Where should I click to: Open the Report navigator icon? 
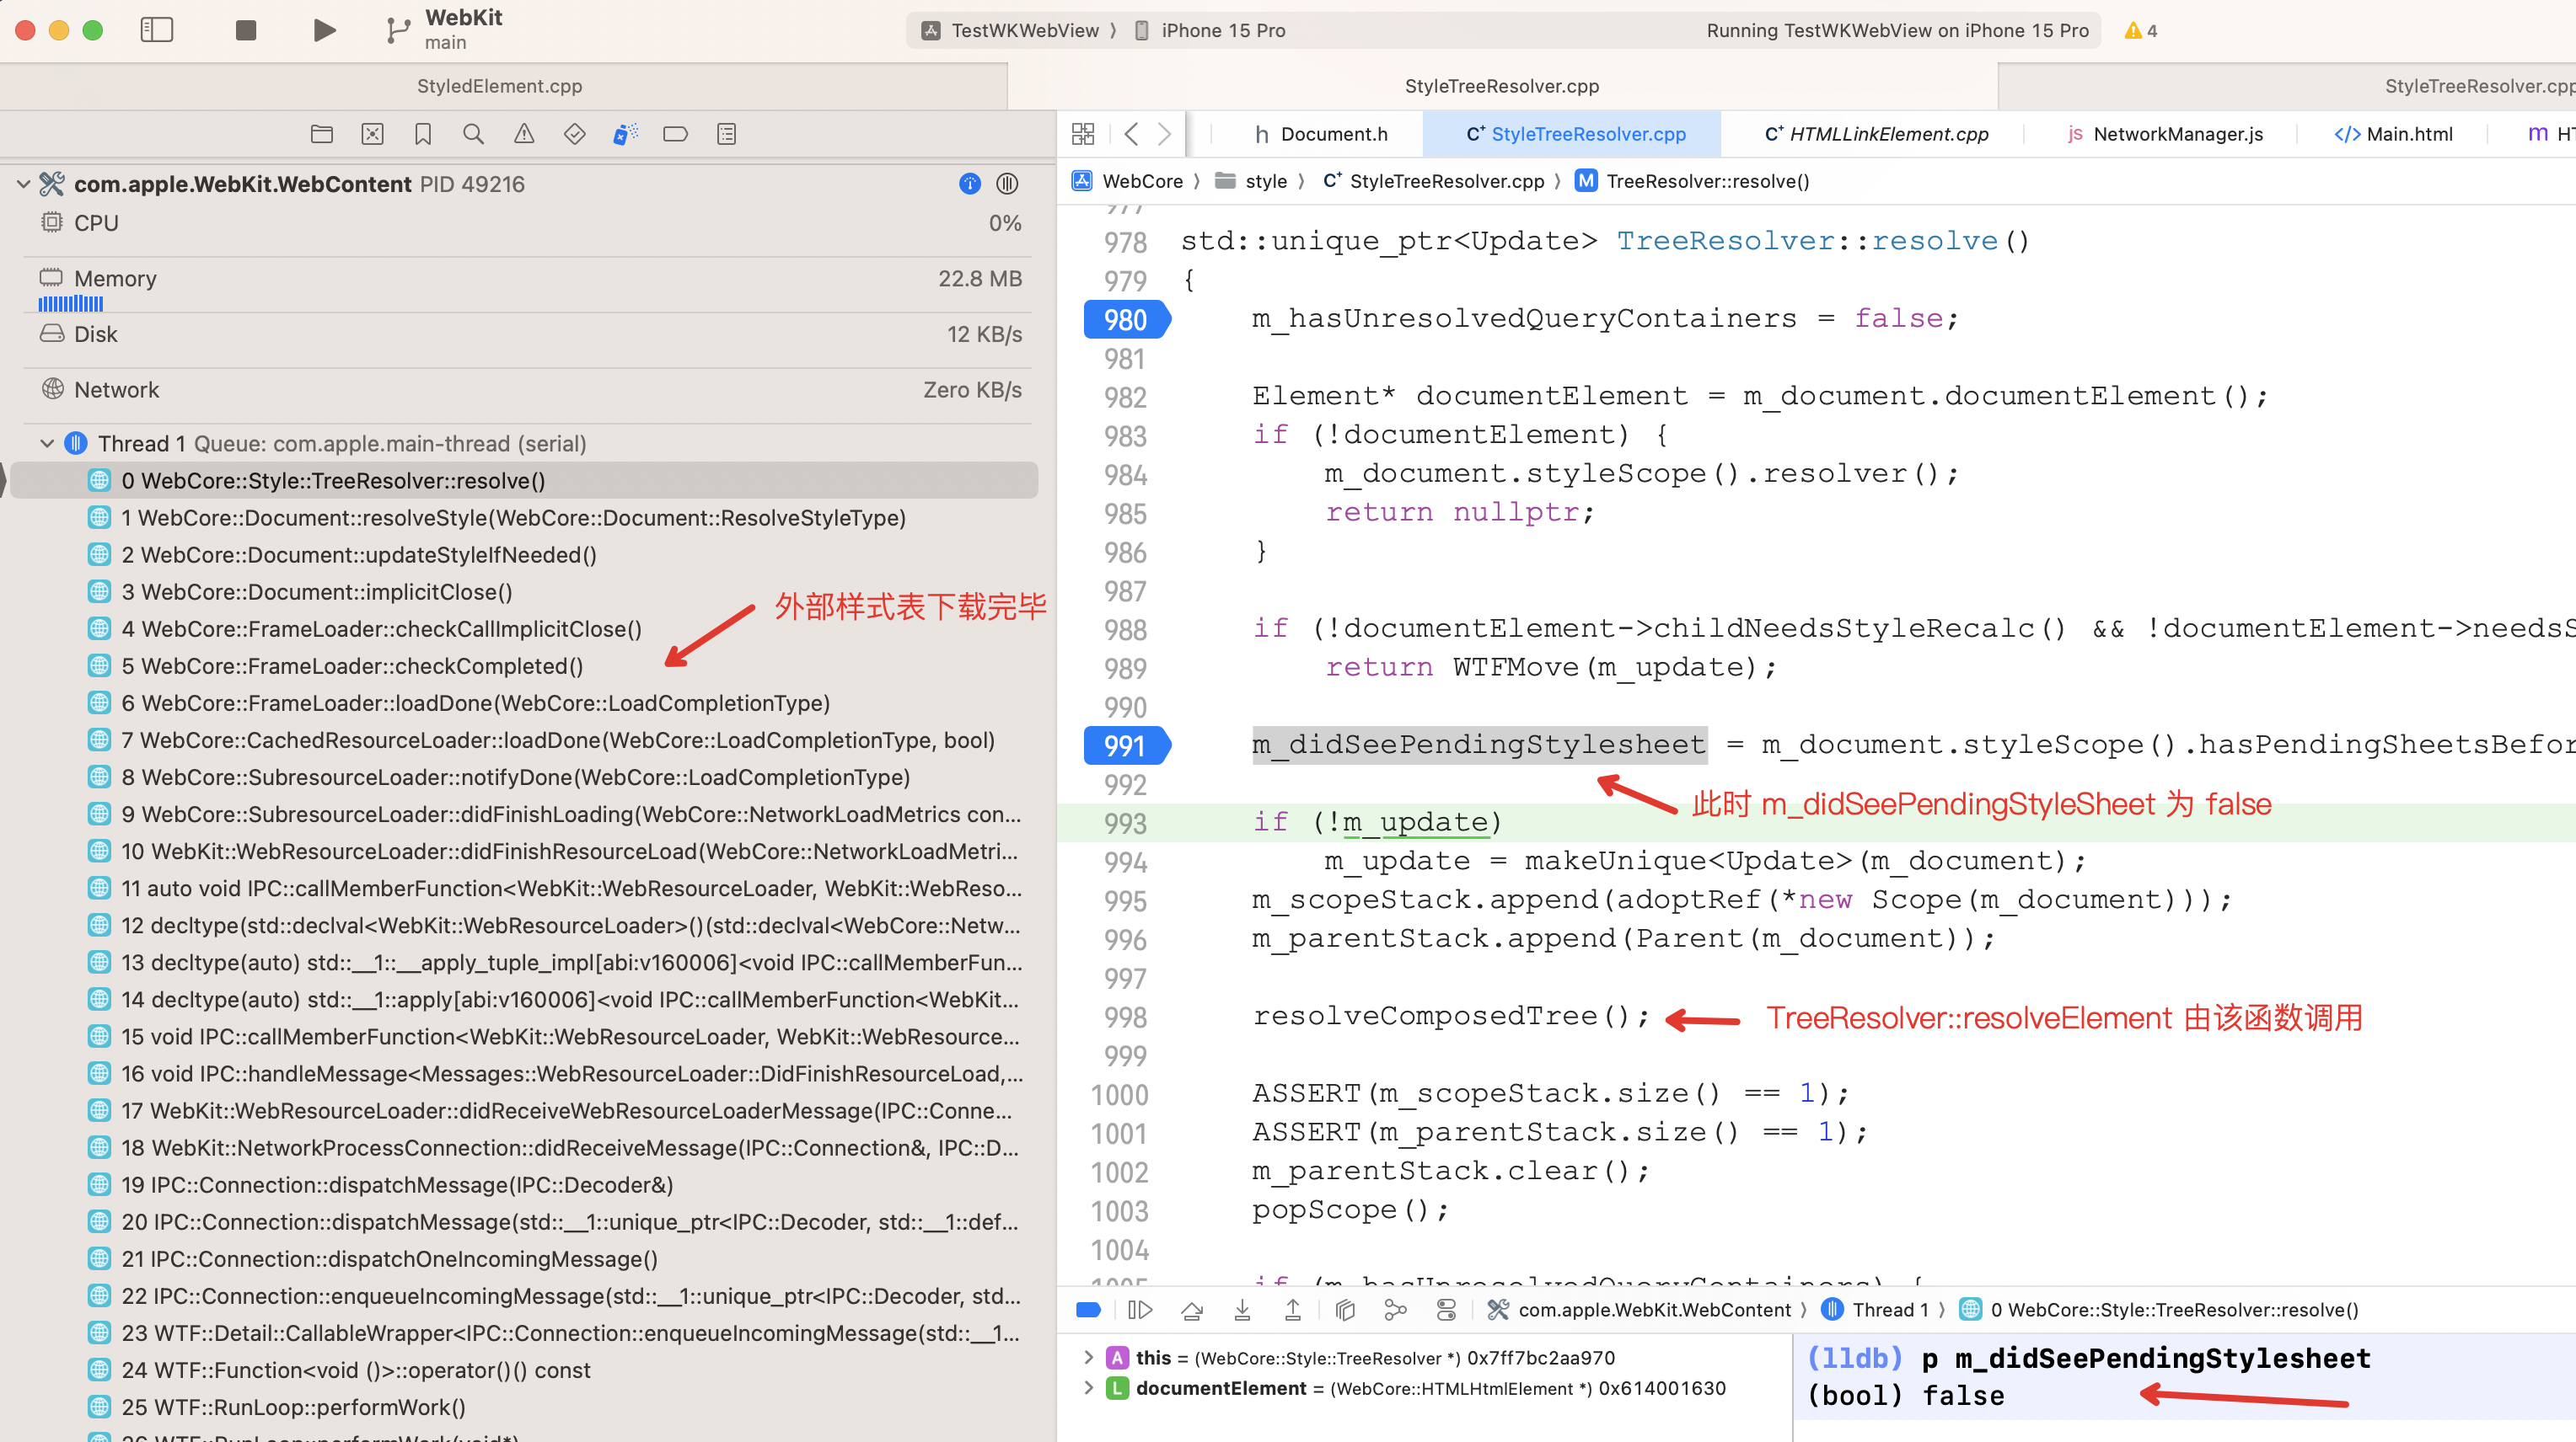[x=727, y=134]
